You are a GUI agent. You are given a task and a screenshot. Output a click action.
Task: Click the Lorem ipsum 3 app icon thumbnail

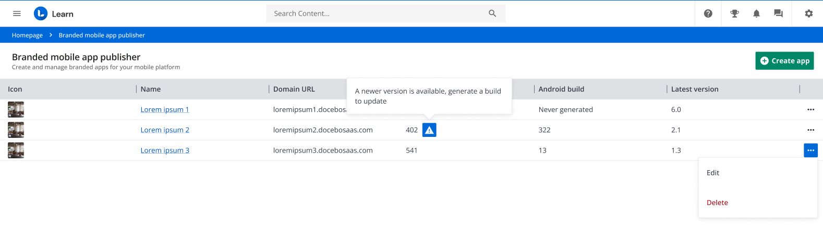(16, 150)
